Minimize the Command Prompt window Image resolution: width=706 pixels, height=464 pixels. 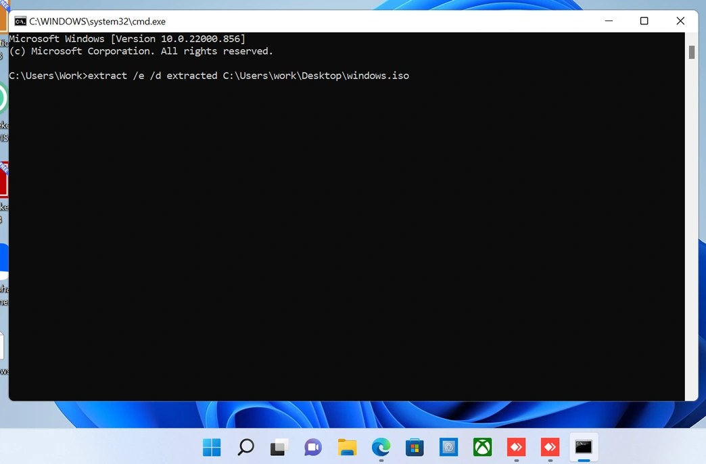click(x=608, y=21)
